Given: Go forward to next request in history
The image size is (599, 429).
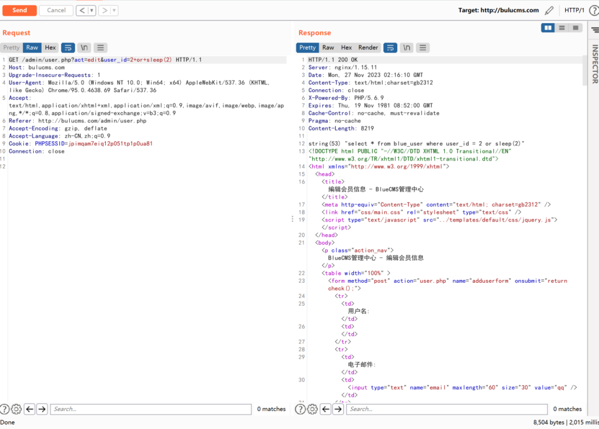Looking at the screenshot, I should click(104, 11).
